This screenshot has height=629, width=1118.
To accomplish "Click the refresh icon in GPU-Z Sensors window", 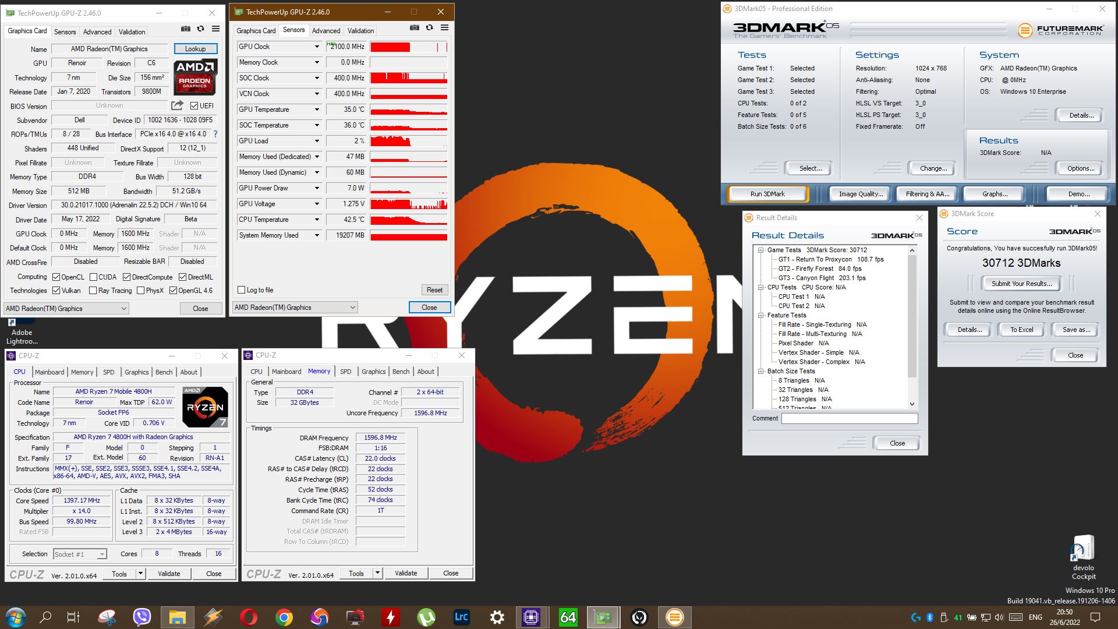I will pos(429,27).
